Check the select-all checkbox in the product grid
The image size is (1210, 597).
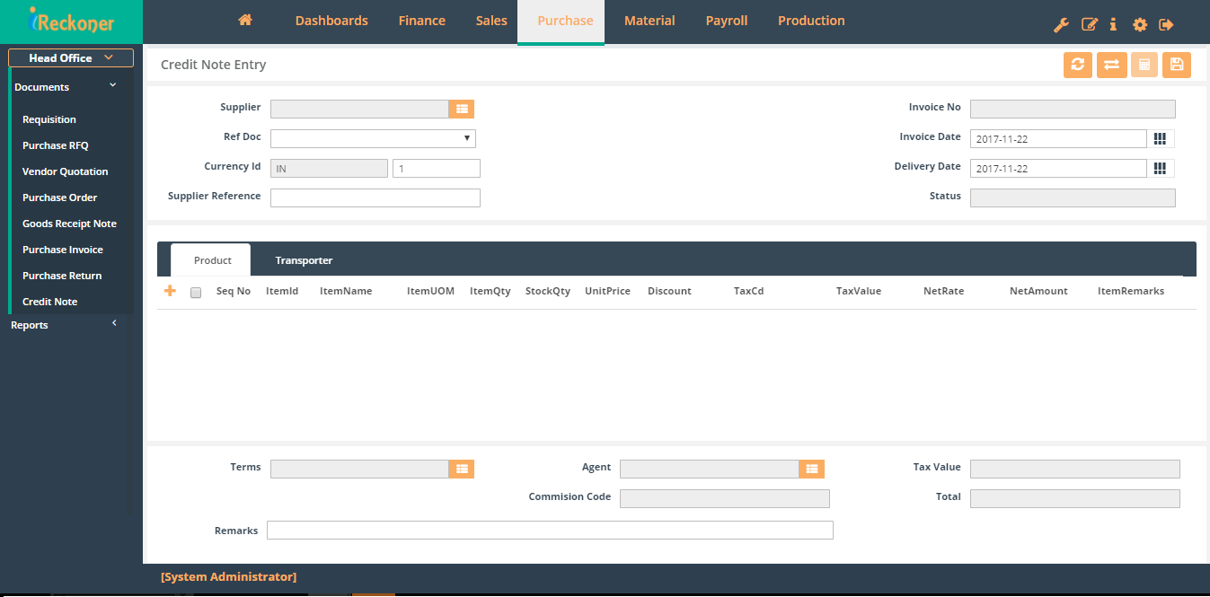click(x=195, y=292)
